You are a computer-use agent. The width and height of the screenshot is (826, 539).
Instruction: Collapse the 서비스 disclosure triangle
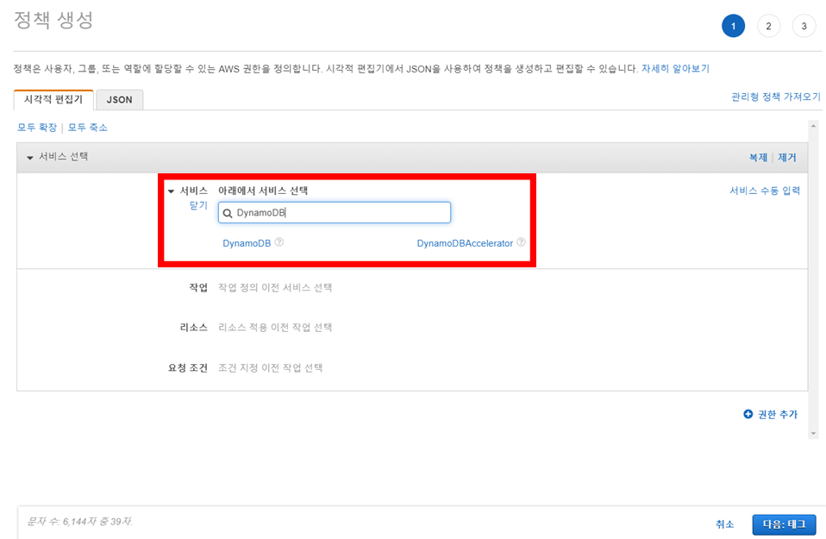pyautogui.click(x=171, y=191)
